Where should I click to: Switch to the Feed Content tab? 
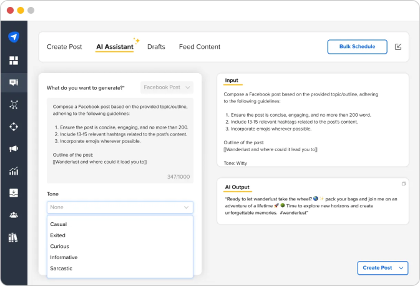pos(200,47)
